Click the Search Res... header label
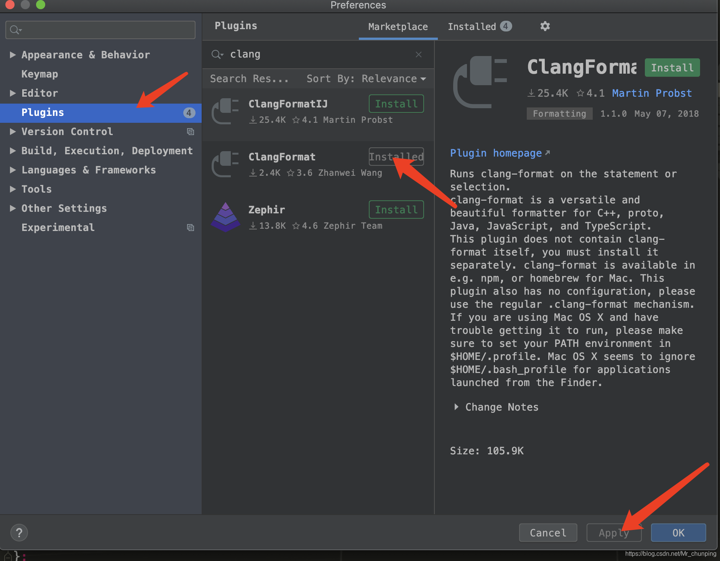This screenshot has width=720, height=561. pyautogui.click(x=249, y=79)
